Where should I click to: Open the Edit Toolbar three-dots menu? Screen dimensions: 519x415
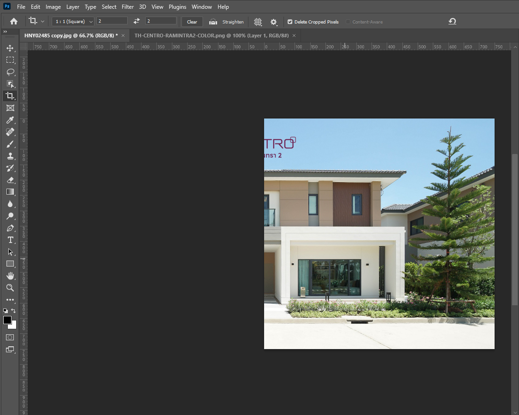(x=10, y=300)
